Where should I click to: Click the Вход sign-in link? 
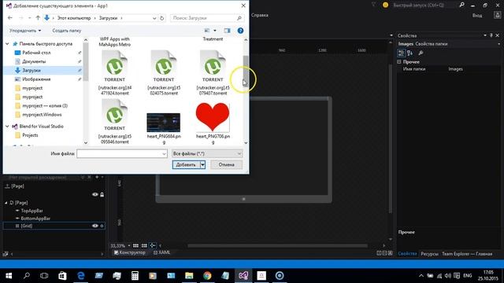(x=477, y=16)
